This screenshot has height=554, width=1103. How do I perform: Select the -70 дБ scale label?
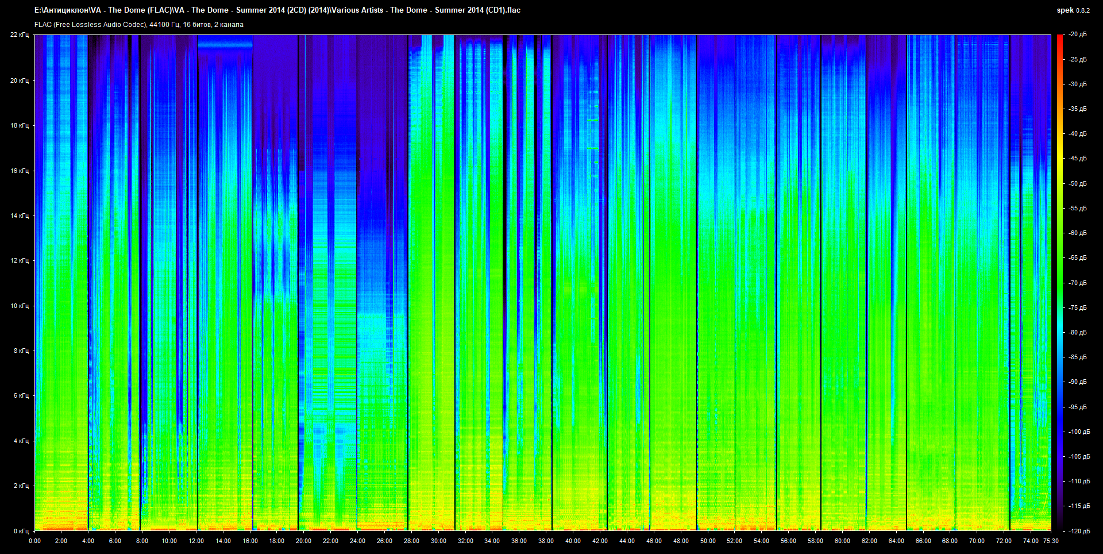(x=1077, y=283)
